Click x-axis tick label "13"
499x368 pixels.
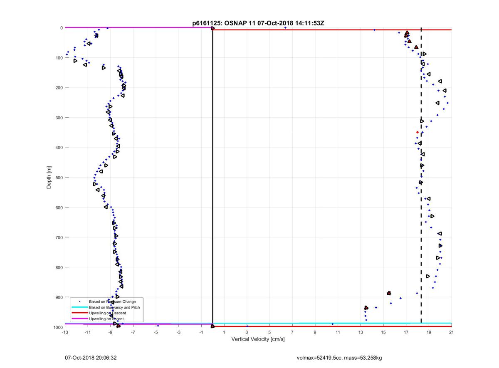point(361,332)
